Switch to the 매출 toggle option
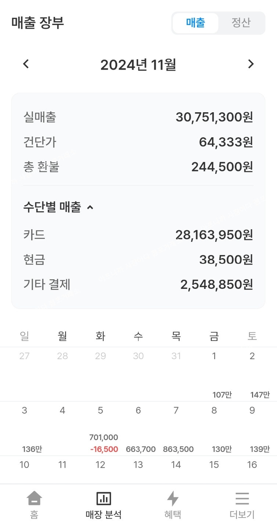277x527 pixels. tap(195, 23)
